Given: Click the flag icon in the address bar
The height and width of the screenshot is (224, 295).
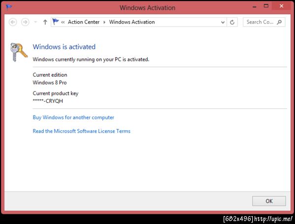Looking at the screenshot, I should pyautogui.click(x=56, y=22).
